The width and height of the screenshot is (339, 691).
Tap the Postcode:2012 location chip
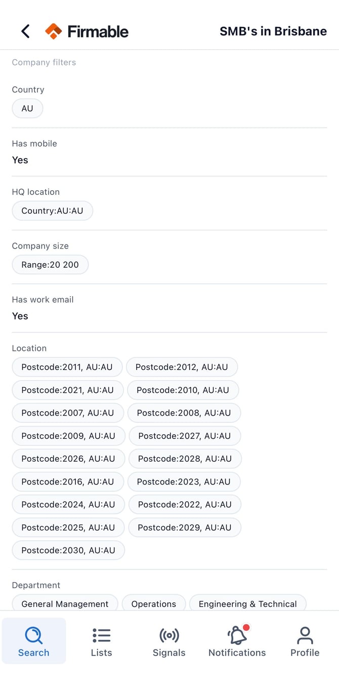[182, 367]
